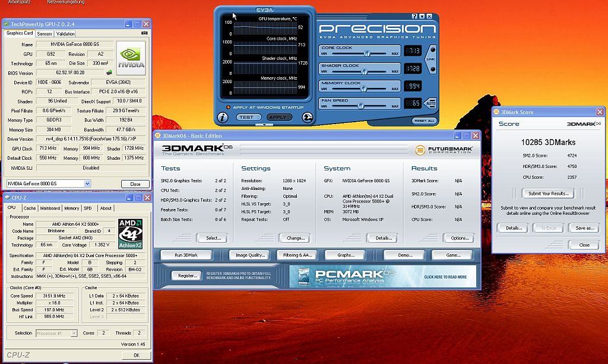Open the Memory tab in CPU-Z
Viewport: 608px width, 364px height.
pyautogui.click(x=71, y=208)
